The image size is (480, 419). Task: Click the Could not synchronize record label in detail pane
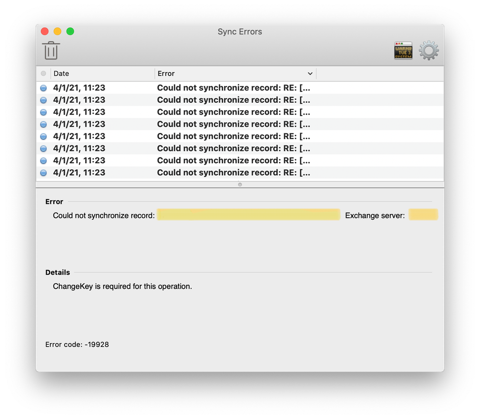[x=104, y=215]
